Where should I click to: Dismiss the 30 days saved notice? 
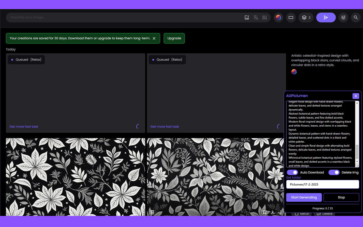pos(154,38)
